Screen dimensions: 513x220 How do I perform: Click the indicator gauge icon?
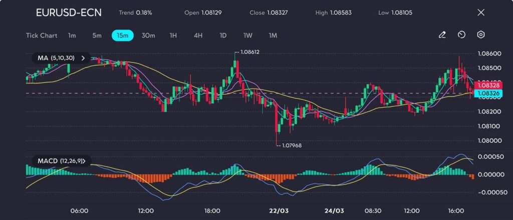[461, 35]
